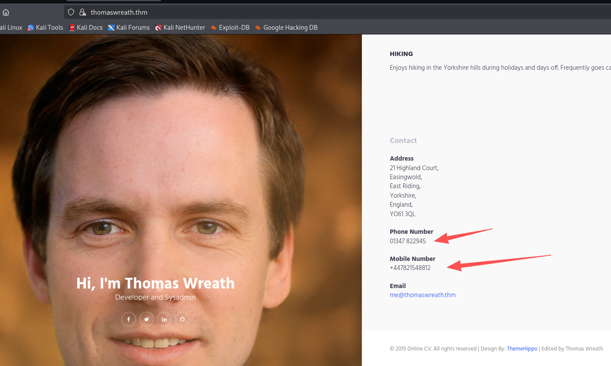Click the postcode YO61 3QL in the address
The height and width of the screenshot is (366, 611).
tap(402, 214)
